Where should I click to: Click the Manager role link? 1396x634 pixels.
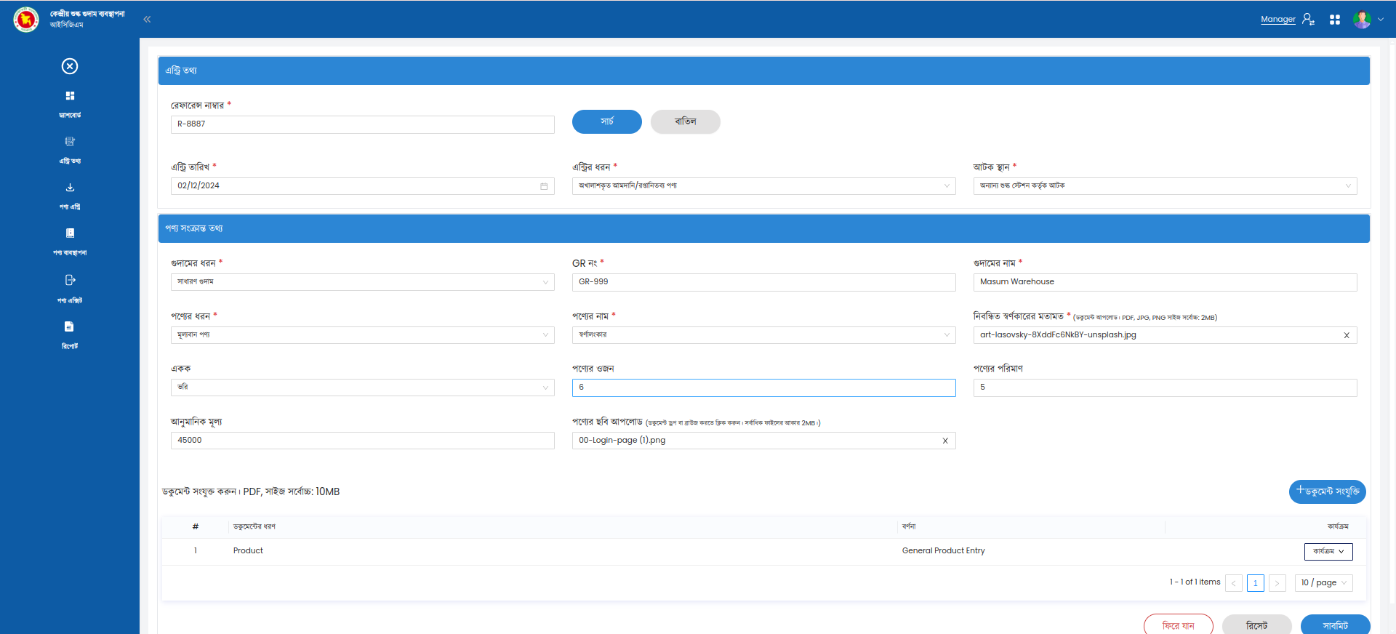pyautogui.click(x=1277, y=20)
